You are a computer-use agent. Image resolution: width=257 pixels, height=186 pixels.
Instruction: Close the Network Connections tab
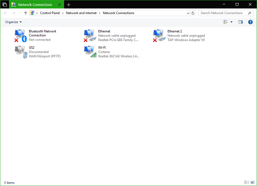coord(60,5)
